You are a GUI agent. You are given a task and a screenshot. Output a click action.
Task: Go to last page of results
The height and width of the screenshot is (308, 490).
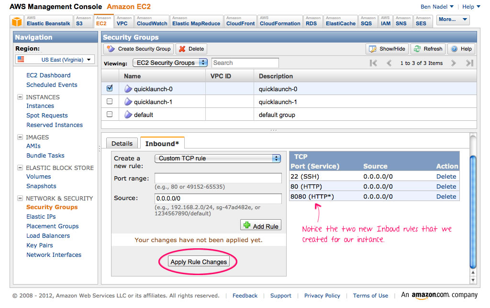pyautogui.click(x=469, y=63)
